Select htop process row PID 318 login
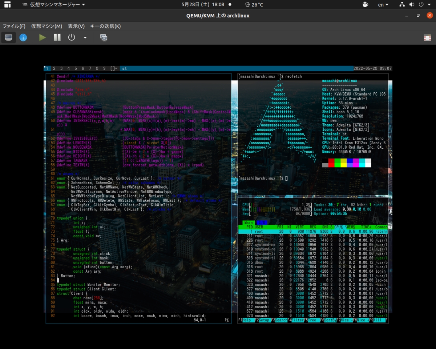This screenshot has width=436, height=349. (313, 271)
